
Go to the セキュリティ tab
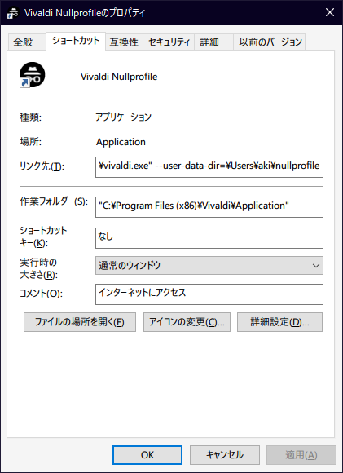tap(169, 42)
